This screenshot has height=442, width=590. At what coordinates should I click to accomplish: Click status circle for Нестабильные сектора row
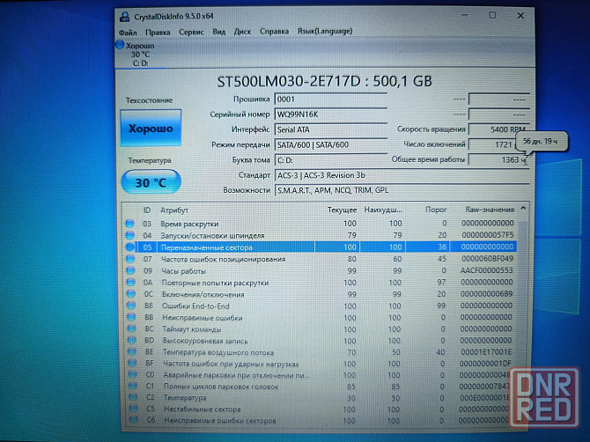[133, 409]
